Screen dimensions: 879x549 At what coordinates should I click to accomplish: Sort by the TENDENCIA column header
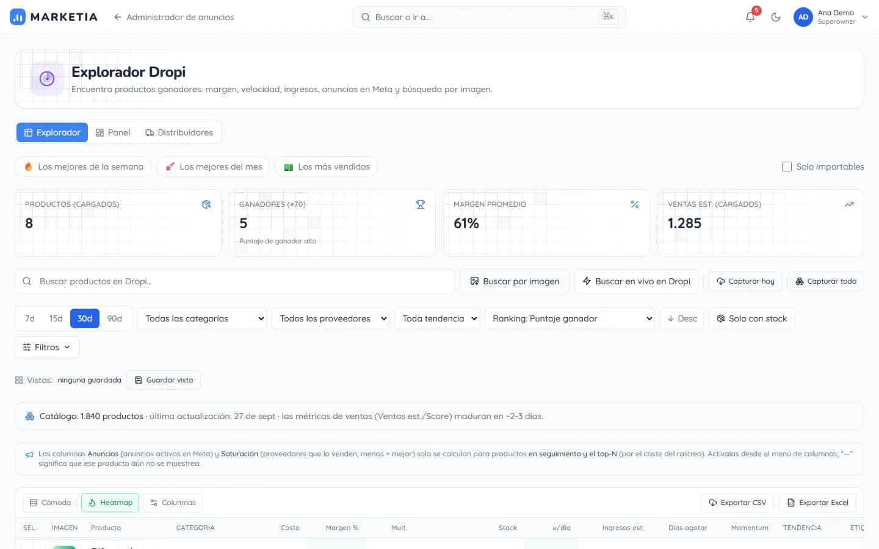click(802, 528)
